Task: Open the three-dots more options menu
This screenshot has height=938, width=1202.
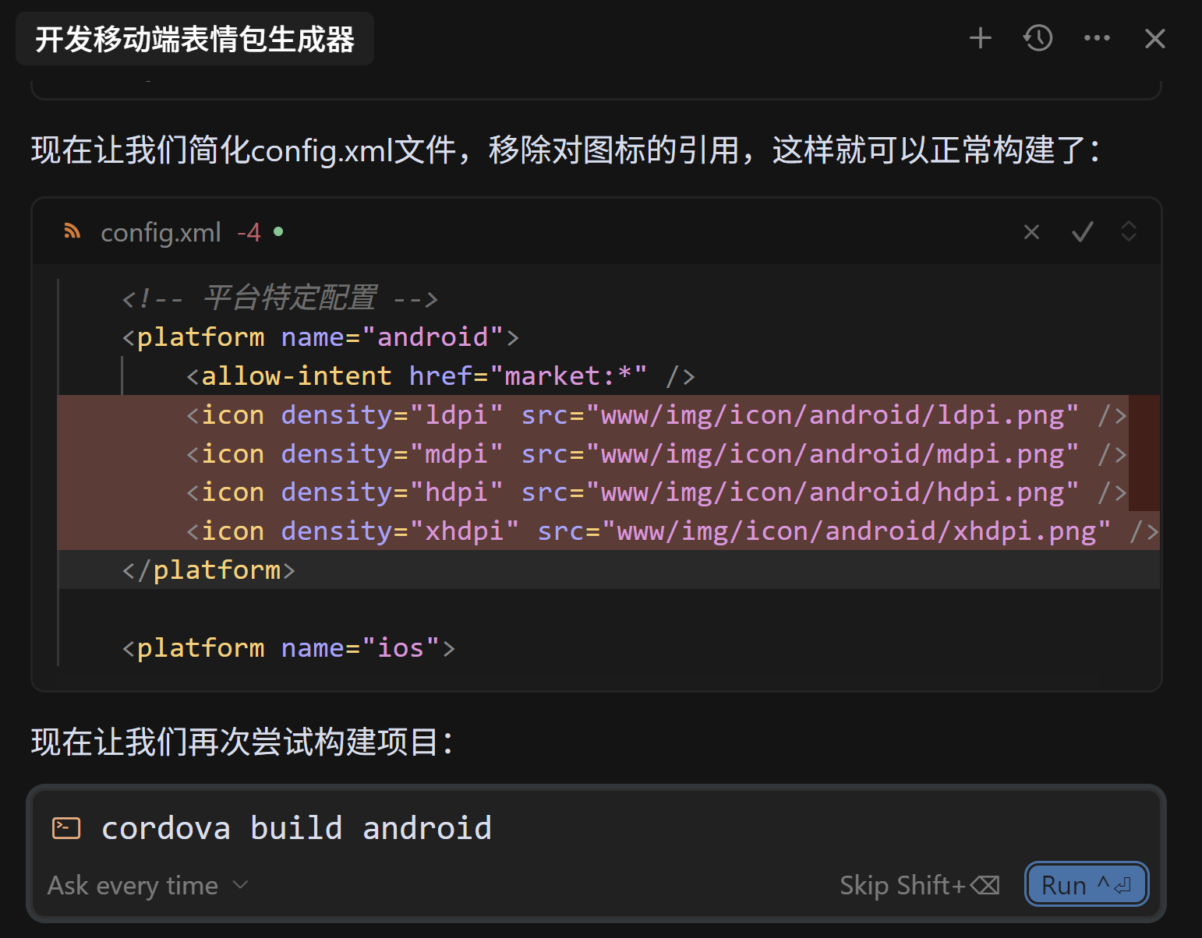Action: (1097, 38)
